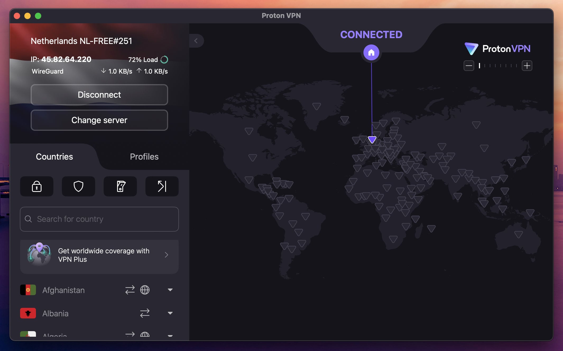The height and width of the screenshot is (351, 563).
Task: Collapse the sidebar with the chevron button
Action: (196, 41)
